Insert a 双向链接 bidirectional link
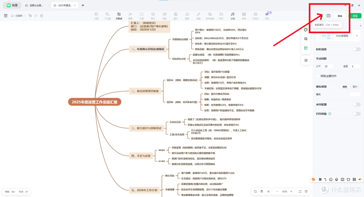This screenshot has height=197, width=364. [x=210, y=16]
